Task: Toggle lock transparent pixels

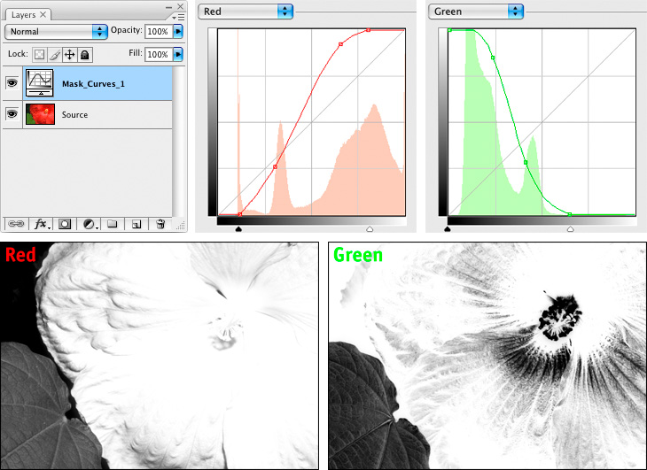Action: 40,55
